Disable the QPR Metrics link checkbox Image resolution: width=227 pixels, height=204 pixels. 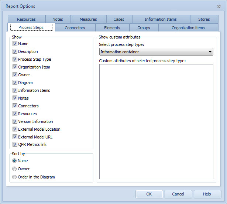[15, 144]
